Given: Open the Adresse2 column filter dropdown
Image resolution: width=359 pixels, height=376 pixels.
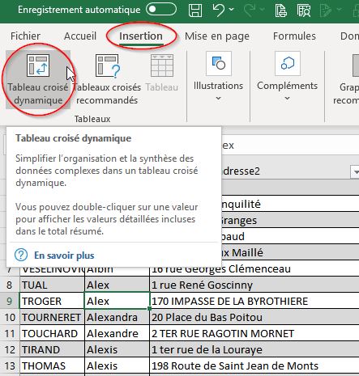Looking at the screenshot, I should coord(355,171).
